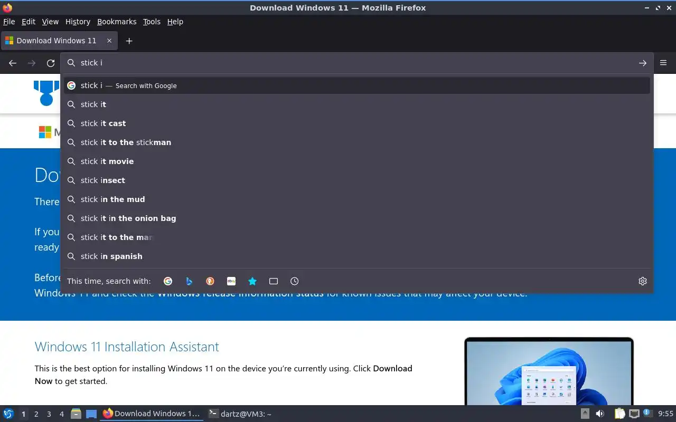Search this time with eBay icon
676x422 pixels.
pyautogui.click(x=231, y=281)
